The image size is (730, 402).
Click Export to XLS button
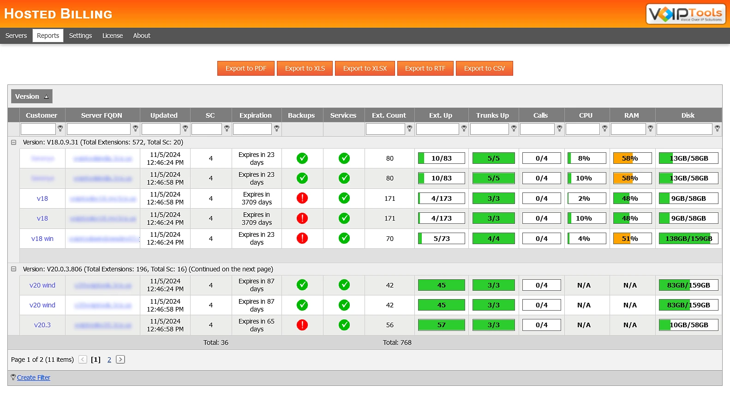click(305, 68)
